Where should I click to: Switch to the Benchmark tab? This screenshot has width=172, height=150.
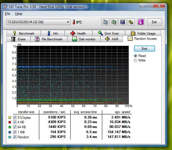(x=24, y=33)
